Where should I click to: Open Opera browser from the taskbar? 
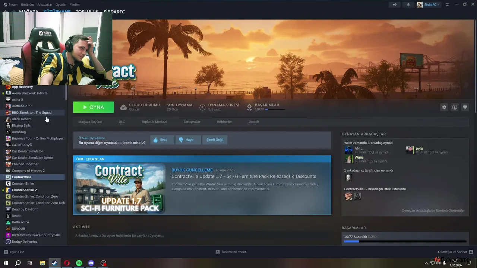(67, 263)
